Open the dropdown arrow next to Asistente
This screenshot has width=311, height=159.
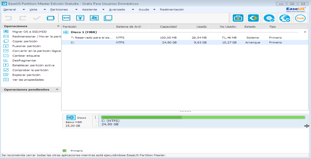click(103, 9)
